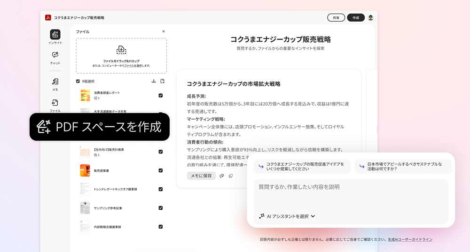Screen dimensions: 470x252
Task: Click the download selected files icon
Action: coord(154,81)
